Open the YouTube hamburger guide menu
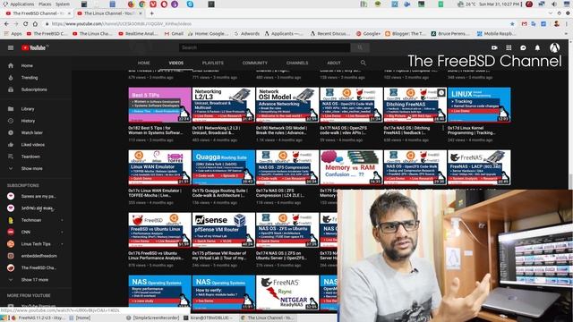573x322 pixels. point(11,47)
